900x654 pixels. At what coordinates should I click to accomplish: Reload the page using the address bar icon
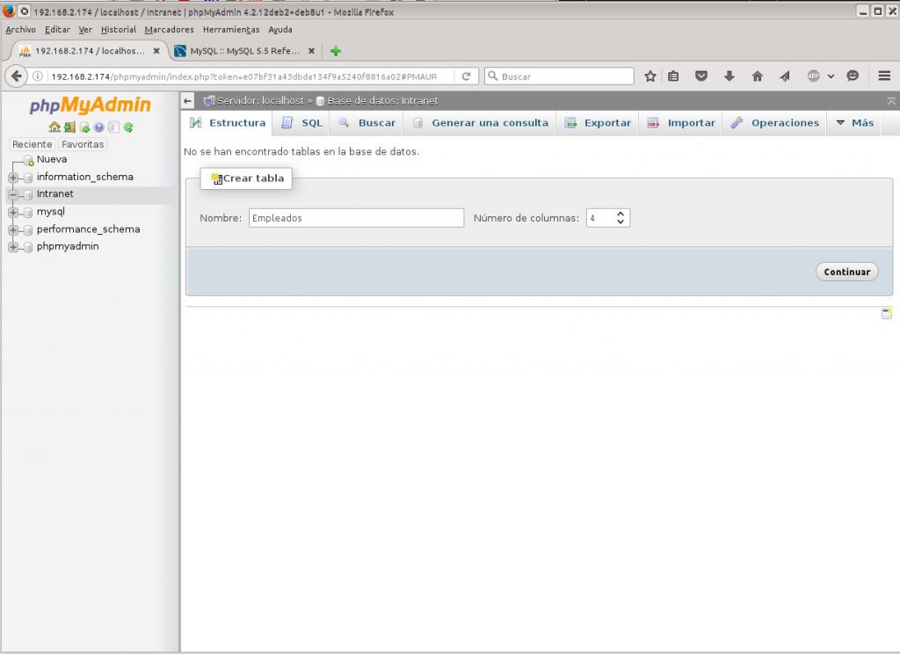pos(466,76)
